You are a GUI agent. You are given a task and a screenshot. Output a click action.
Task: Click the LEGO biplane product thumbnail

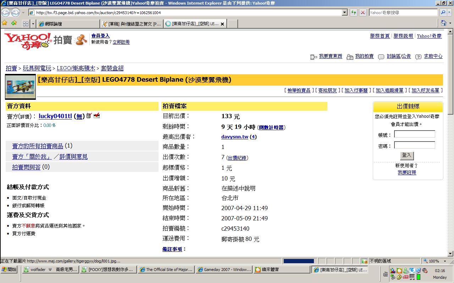[20, 87]
